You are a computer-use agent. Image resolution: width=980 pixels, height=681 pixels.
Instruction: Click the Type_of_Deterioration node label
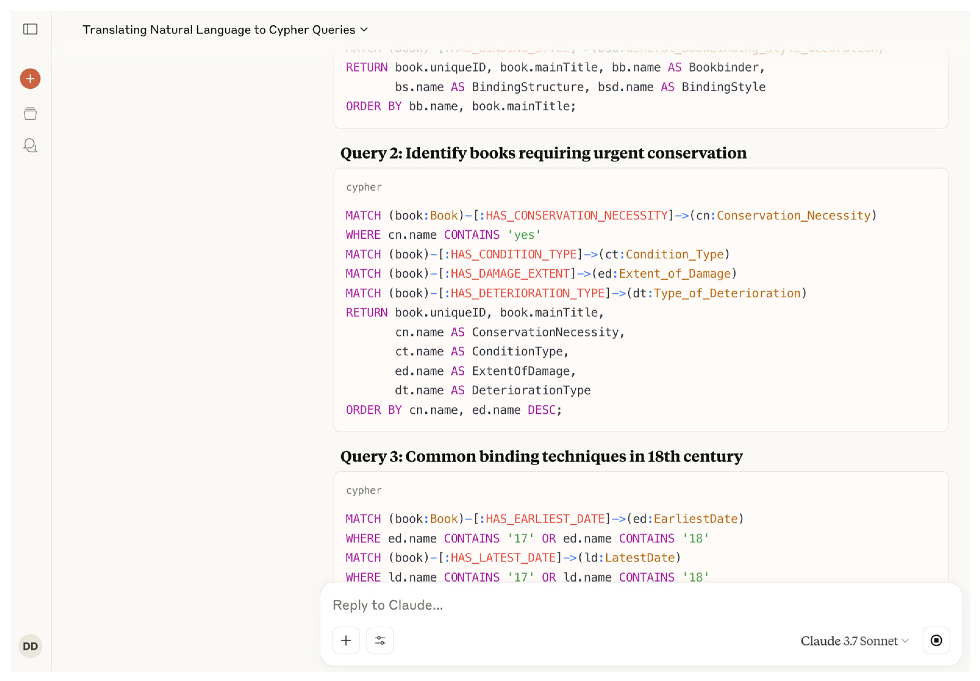click(727, 293)
